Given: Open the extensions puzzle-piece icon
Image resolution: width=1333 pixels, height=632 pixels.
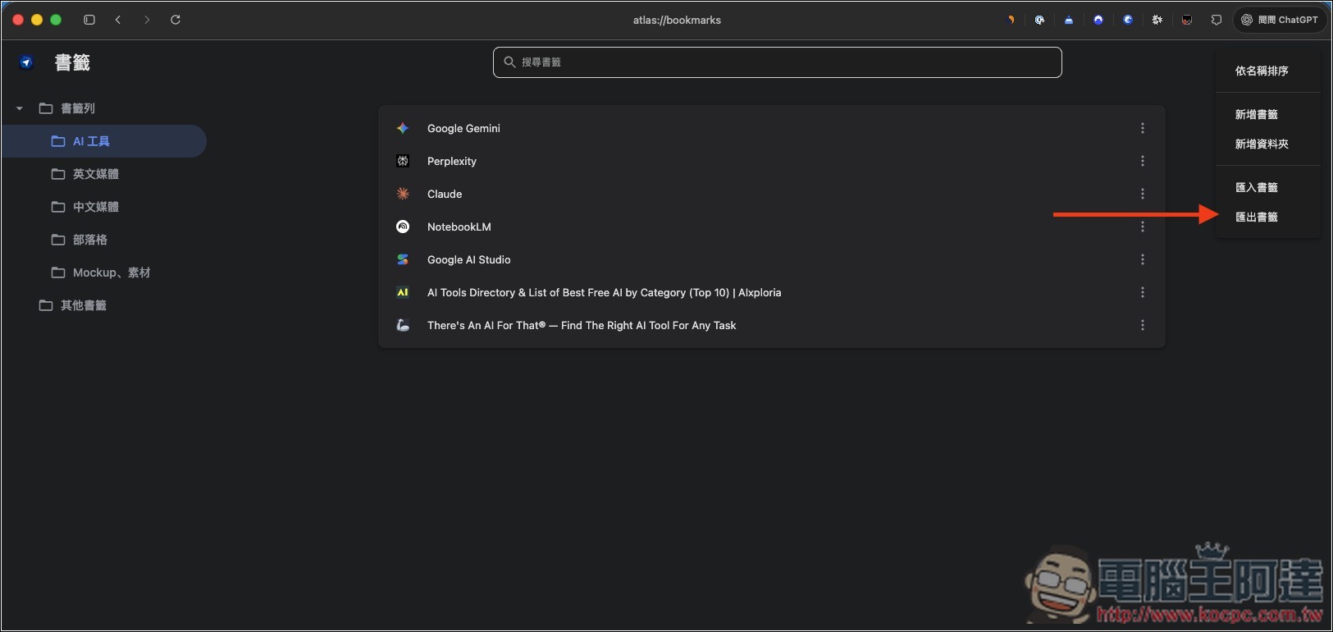Looking at the screenshot, I should coord(1217,20).
